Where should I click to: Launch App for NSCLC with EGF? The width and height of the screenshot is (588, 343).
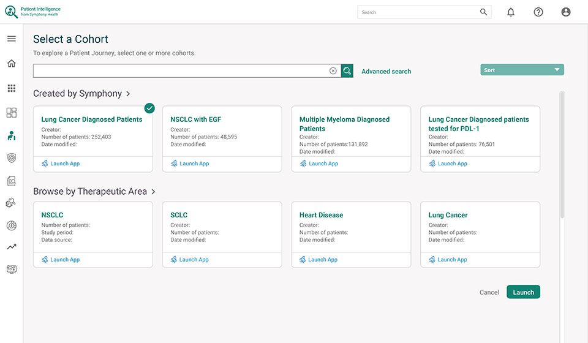190,164
